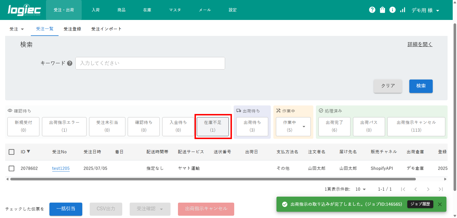Click the info circle icon in header
The width and height of the screenshot is (457, 218).
point(392,10)
